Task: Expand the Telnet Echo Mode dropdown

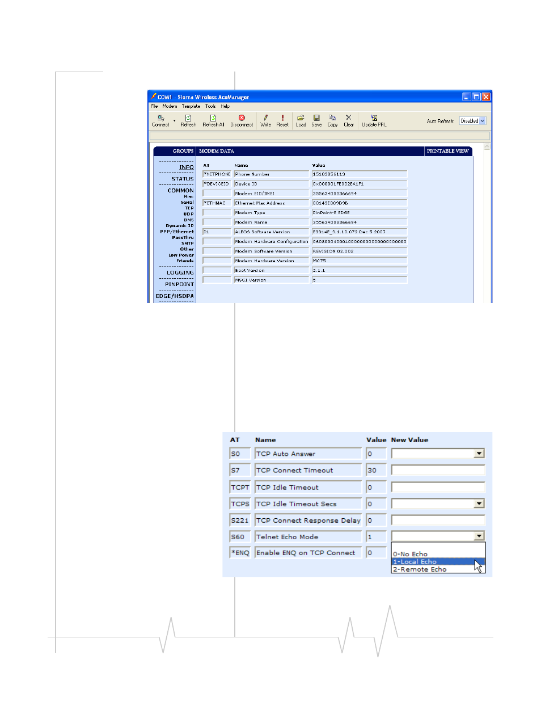Action: click(479, 536)
